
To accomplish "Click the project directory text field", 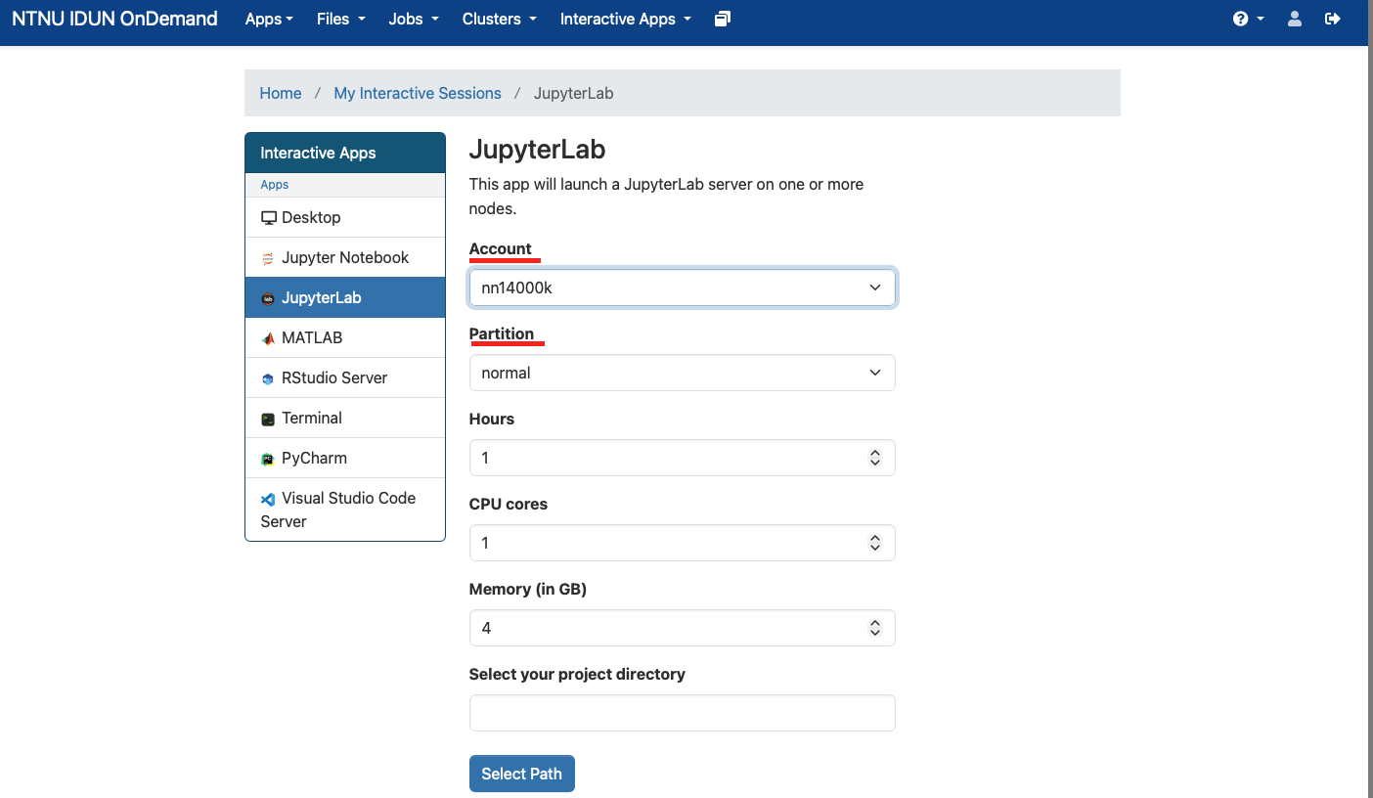I will tap(682, 713).
